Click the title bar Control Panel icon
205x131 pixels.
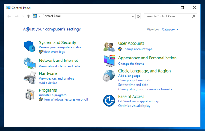point(8,8)
